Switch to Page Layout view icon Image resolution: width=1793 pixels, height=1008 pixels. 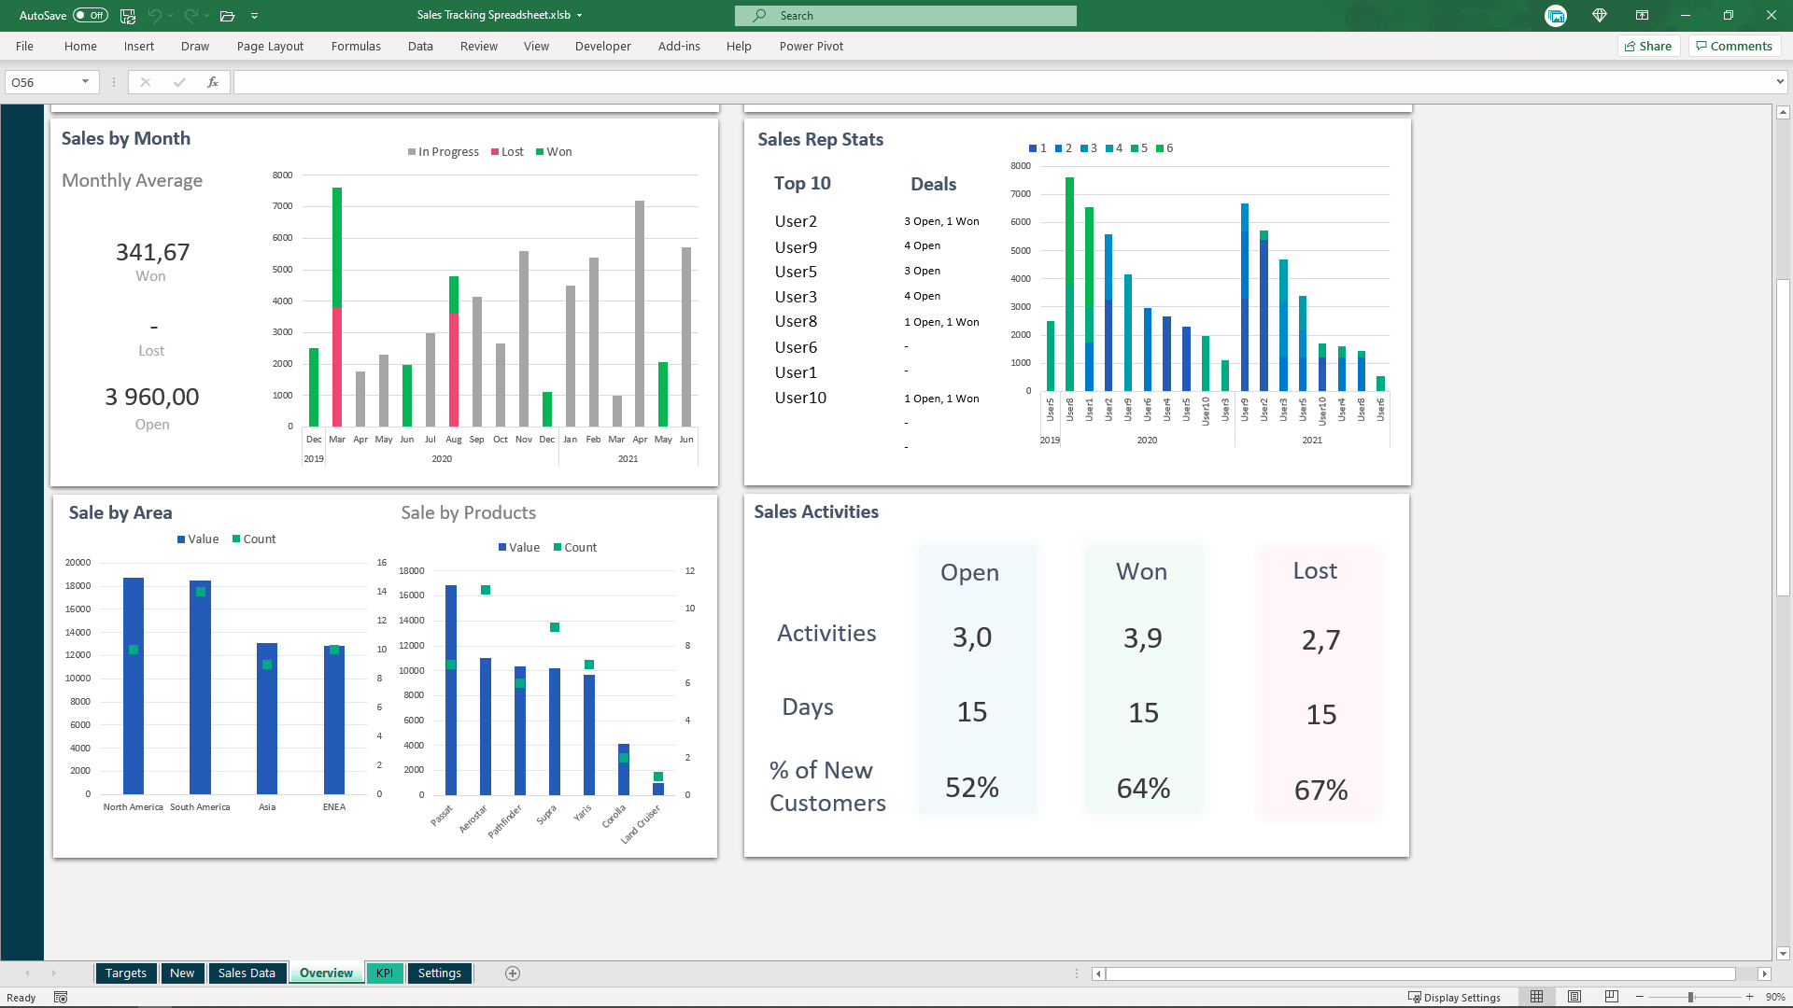(1574, 997)
